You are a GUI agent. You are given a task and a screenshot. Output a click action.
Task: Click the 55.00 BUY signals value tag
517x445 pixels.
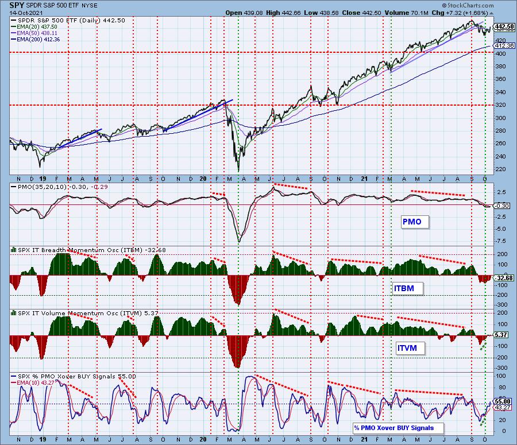pos(503,401)
